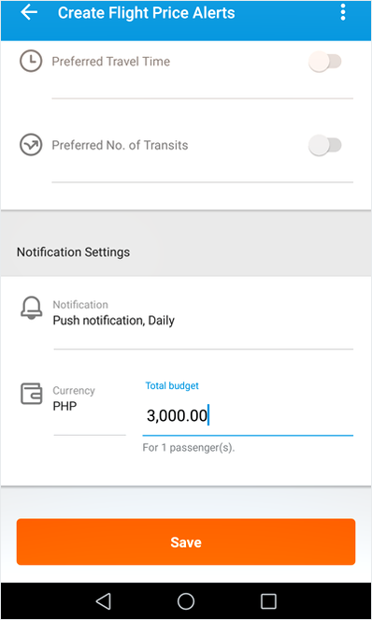Open the PHP currency selector

90,398
